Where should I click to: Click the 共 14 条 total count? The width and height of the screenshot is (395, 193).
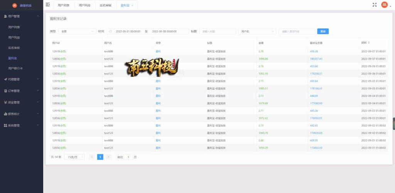[56, 157]
